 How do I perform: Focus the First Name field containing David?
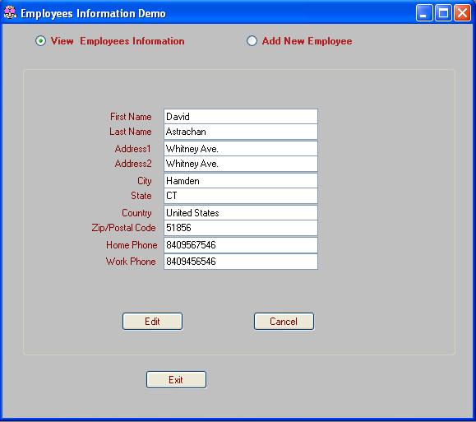(241, 117)
